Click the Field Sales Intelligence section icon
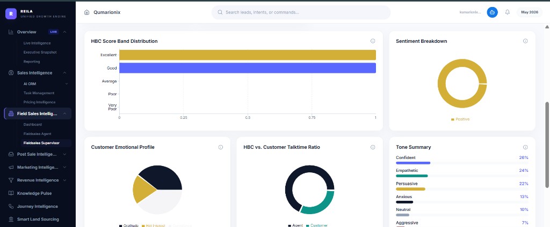The height and width of the screenshot is (227, 550). coord(11,113)
